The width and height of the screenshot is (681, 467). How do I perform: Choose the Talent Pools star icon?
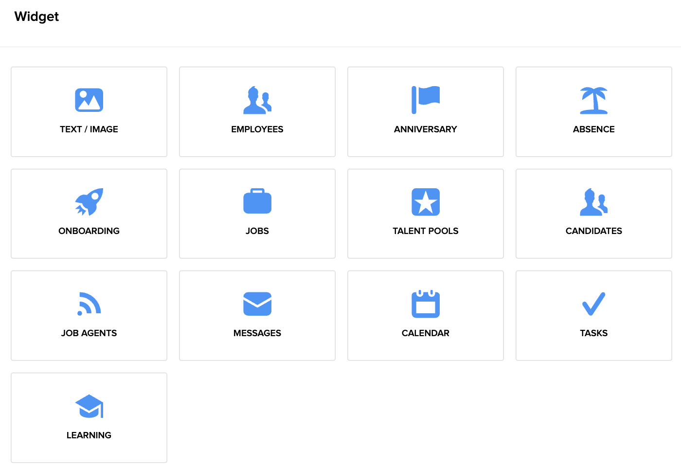[x=426, y=202]
